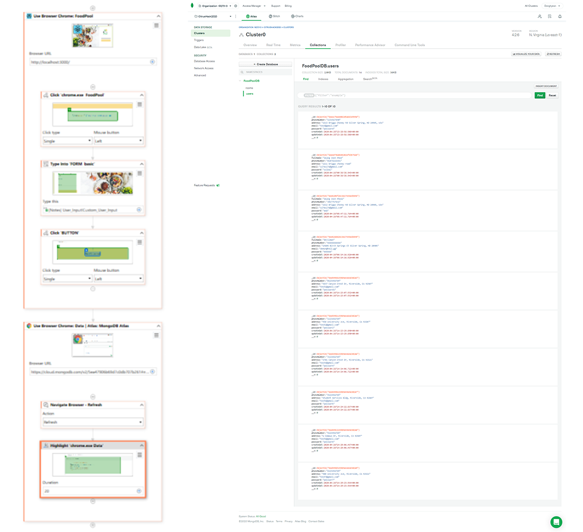Click the Namespaces search field
583x532 pixels.
(x=266, y=72)
